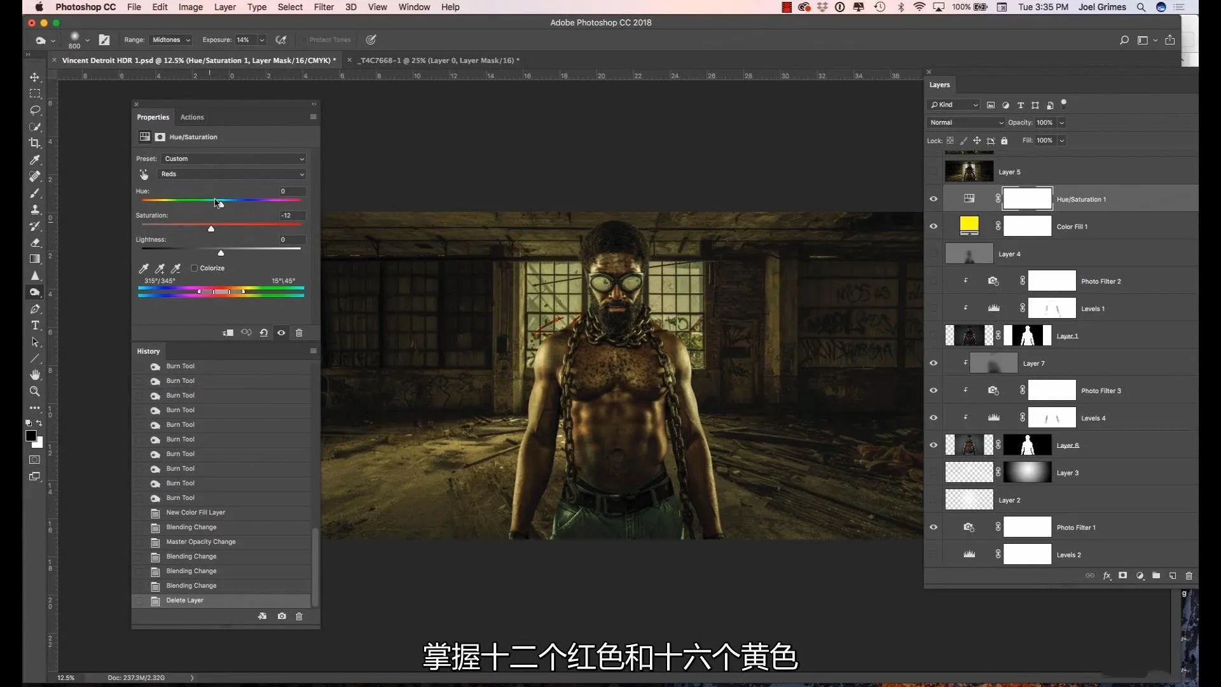Screen dimensions: 1221x687
Task: Select the Lasso tool
Action: (35, 110)
